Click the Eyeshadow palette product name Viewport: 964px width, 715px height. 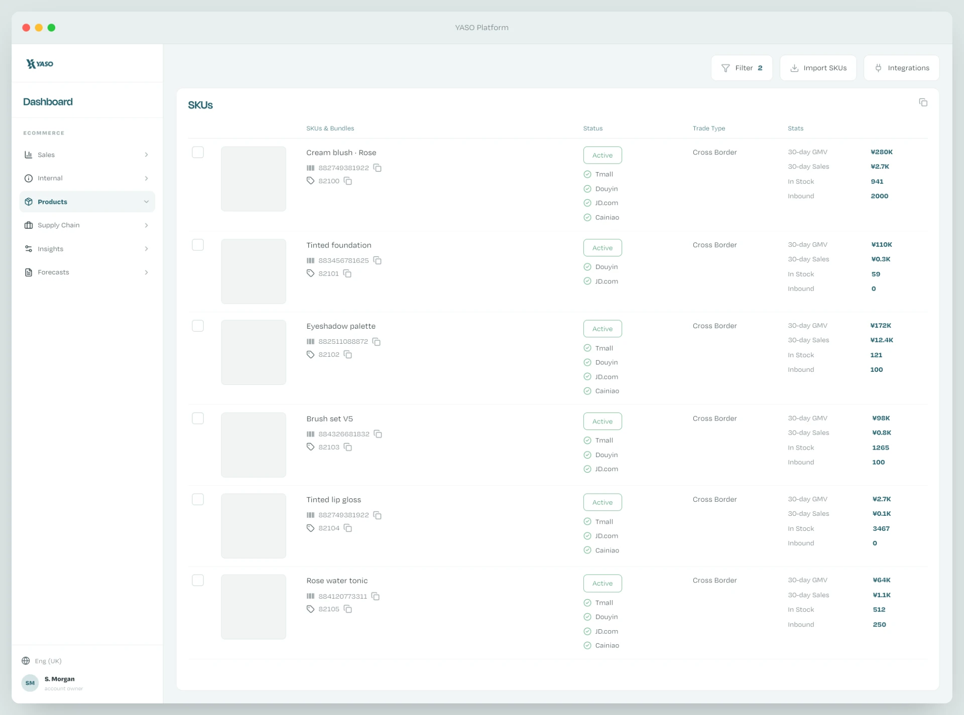341,326
